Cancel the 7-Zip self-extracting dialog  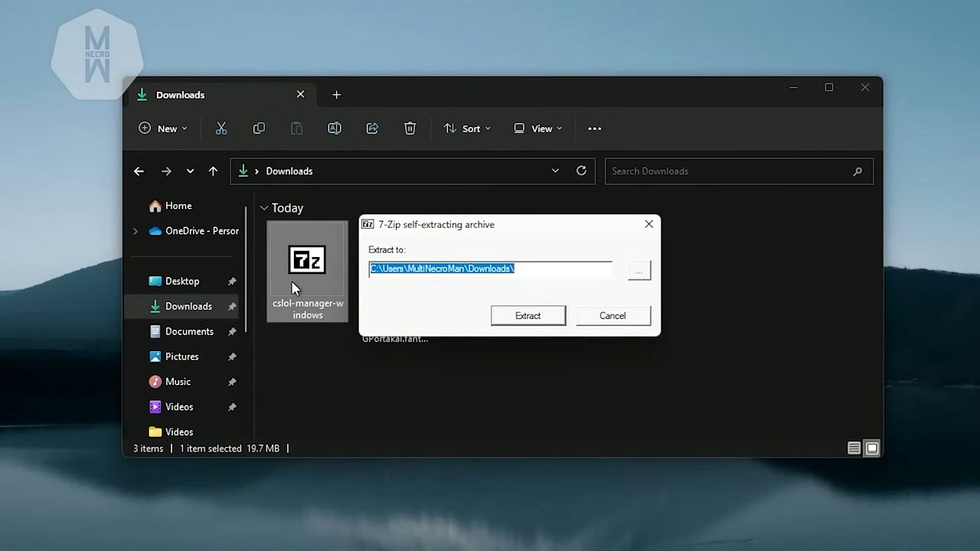pos(612,315)
